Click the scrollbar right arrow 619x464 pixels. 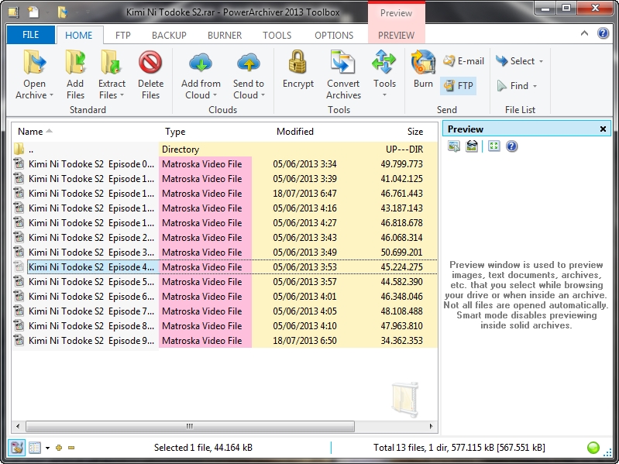pos(431,426)
